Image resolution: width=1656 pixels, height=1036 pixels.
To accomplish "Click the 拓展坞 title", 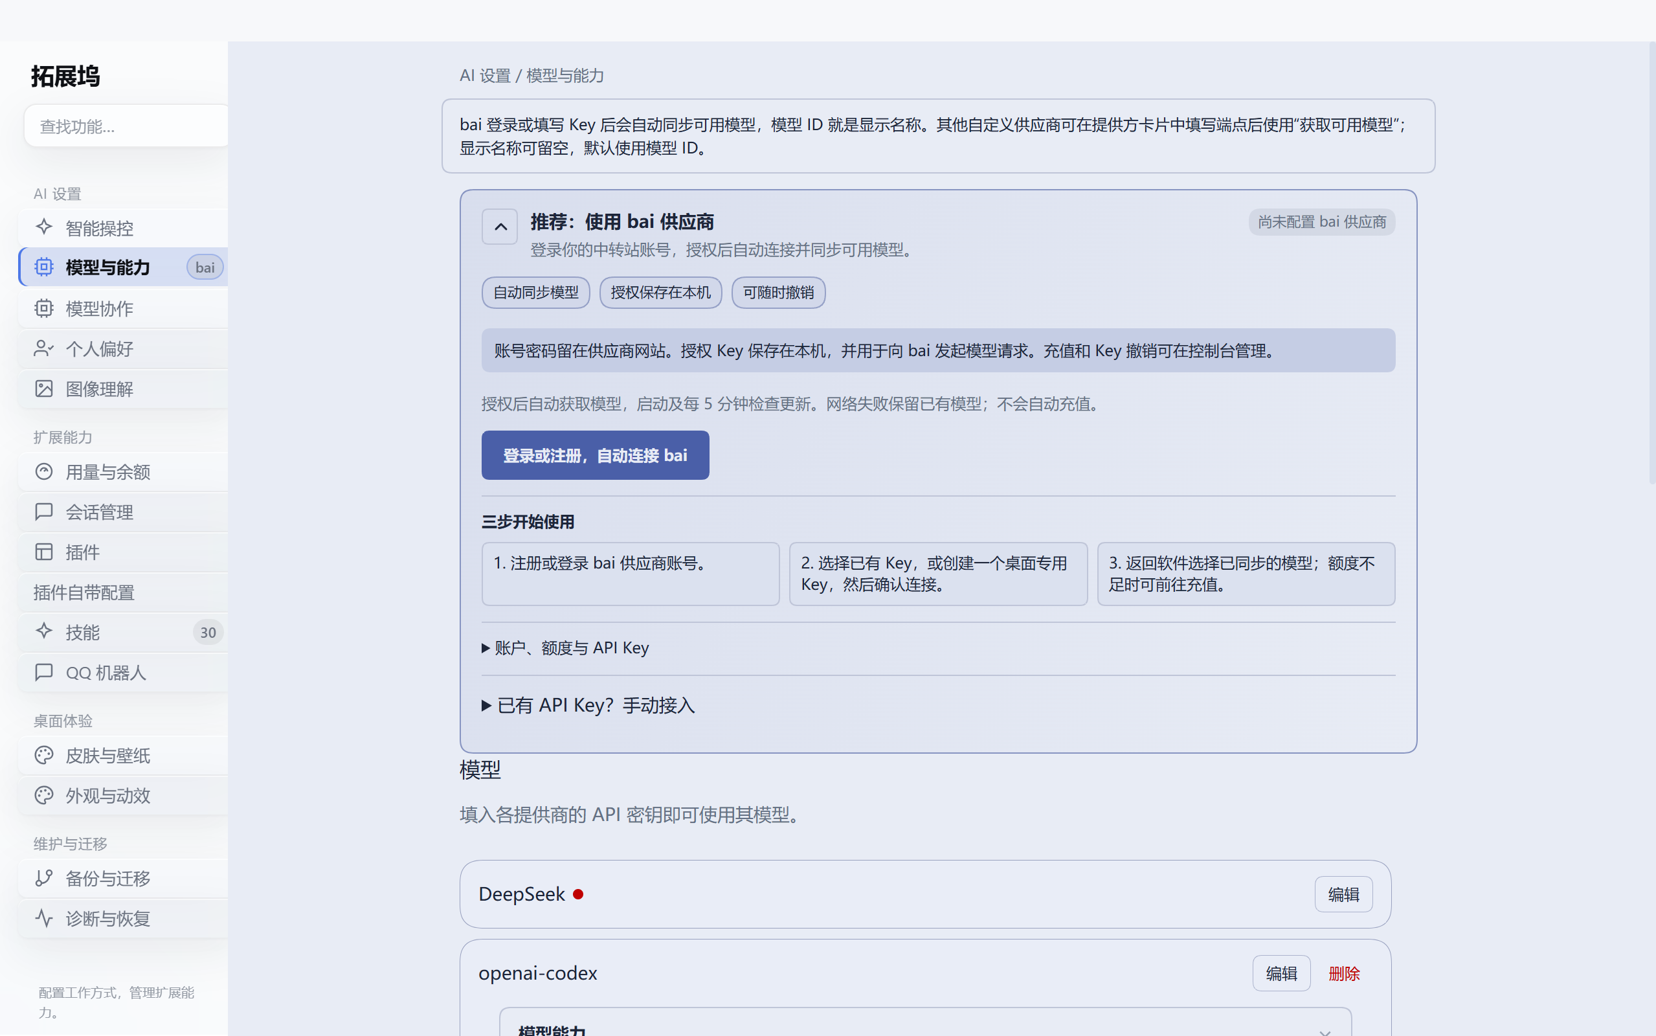I will pos(66,76).
